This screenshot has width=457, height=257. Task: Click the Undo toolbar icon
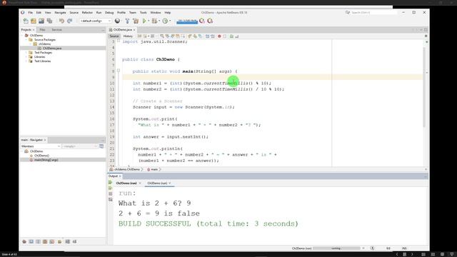[61, 21]
